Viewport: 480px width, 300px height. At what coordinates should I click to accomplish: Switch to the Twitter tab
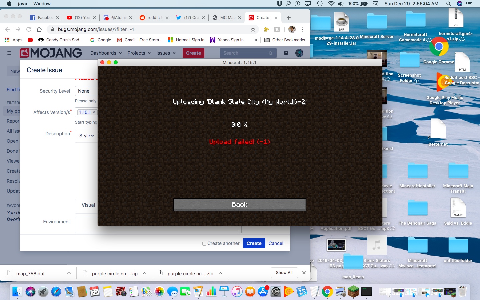[190, 18]
